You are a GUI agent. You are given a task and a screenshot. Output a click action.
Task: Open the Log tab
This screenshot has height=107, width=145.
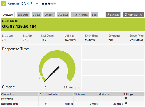(x=94, y=15)
